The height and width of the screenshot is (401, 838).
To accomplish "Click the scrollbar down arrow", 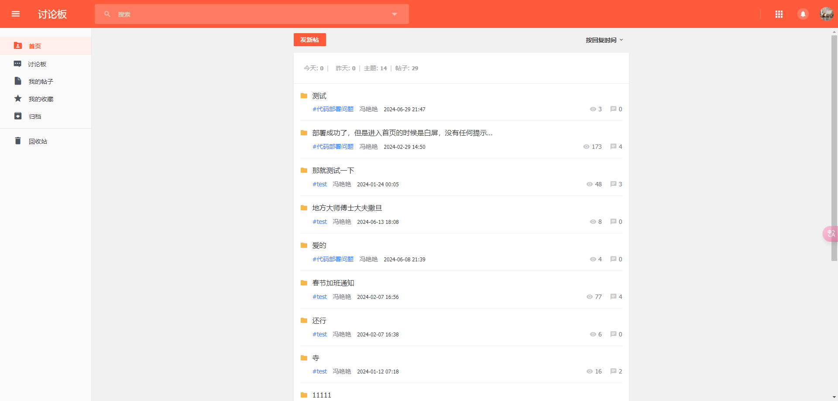I will (x=834, y=398).
